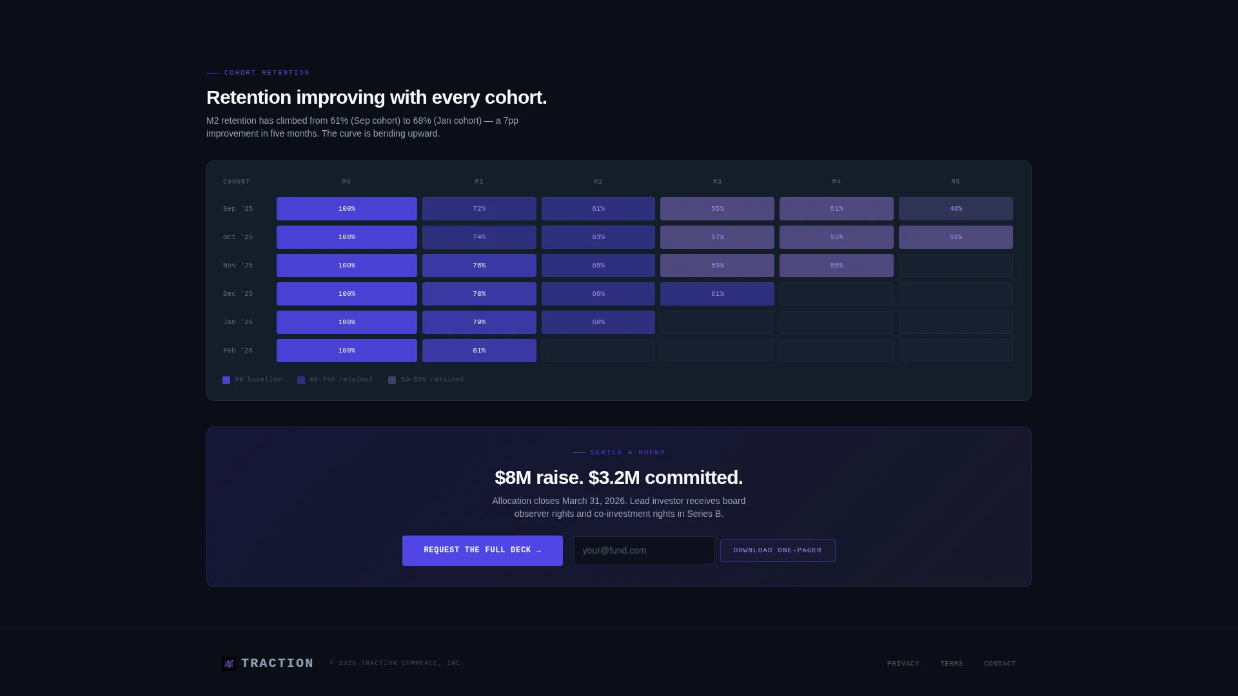The image size is (1238, 696).
Task: Select the Oct '25 M1 74% cell
Action: [x=479, y=237]
